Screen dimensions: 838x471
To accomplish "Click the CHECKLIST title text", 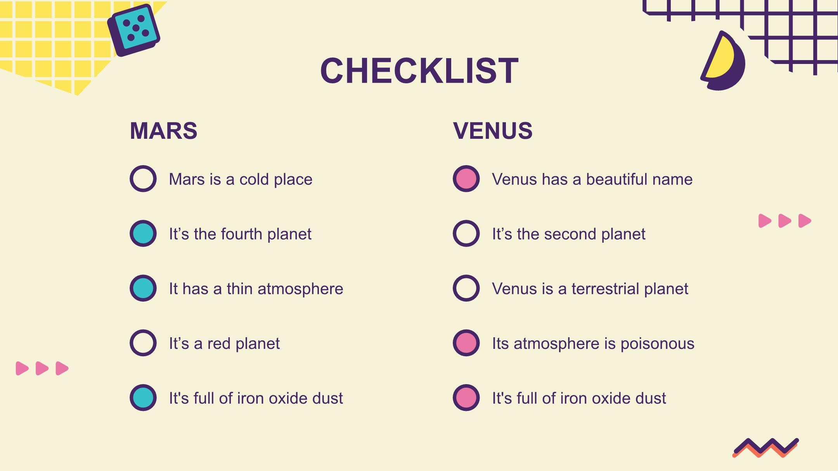I will coord(419,71).
